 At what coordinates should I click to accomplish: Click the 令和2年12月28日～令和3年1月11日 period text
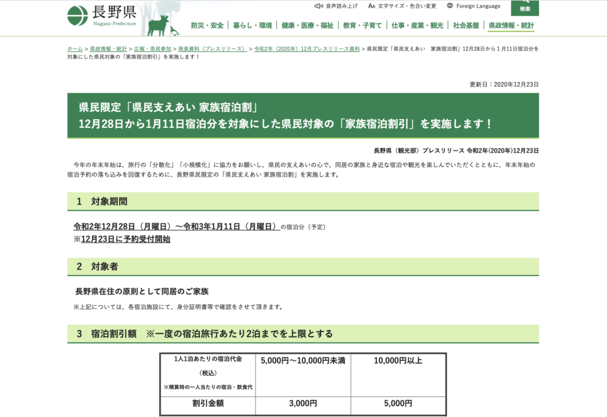[x=177, y=227]
